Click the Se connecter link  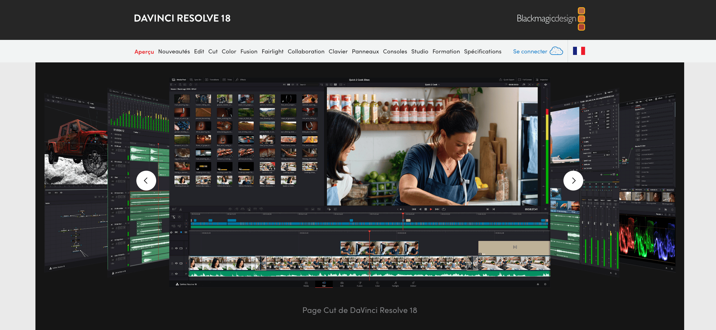pyautogui.click(x=530, y=51)
